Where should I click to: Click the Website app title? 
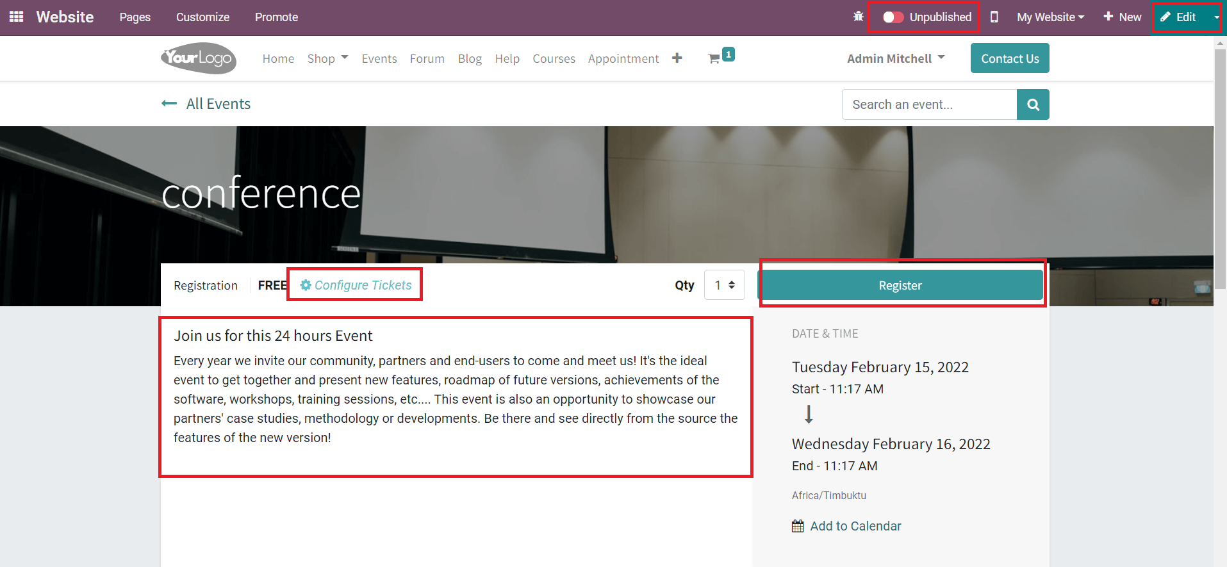(x=65, y=17)
